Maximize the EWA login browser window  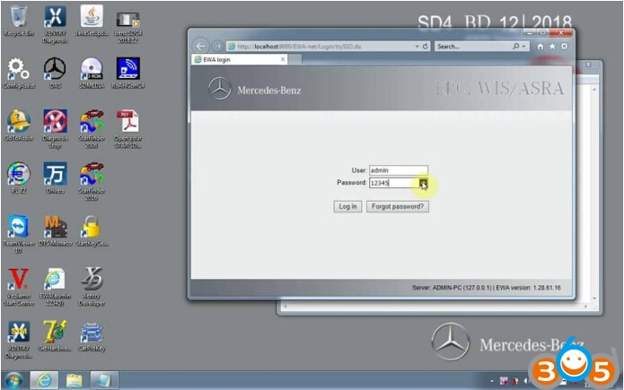(x=543, y=32)
